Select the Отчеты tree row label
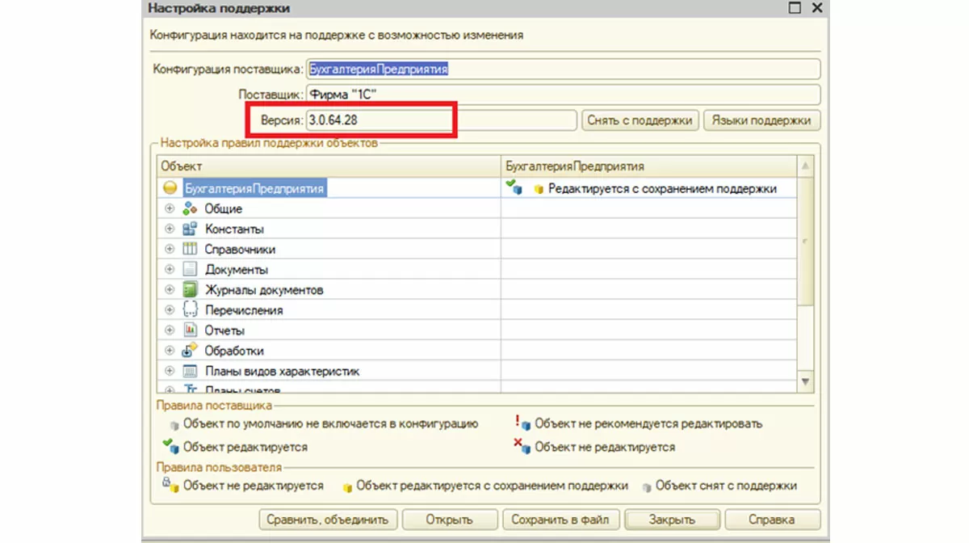 224,330
